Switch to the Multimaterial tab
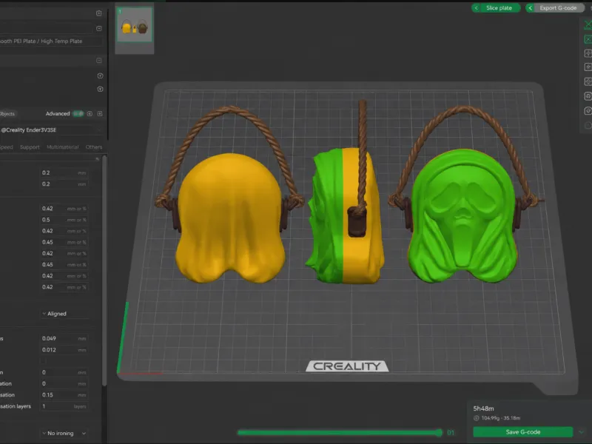 point(63,147)
